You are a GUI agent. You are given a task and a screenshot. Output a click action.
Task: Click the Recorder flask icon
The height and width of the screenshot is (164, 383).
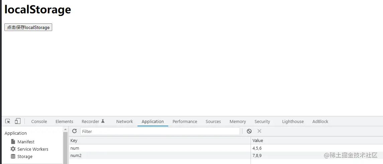(x=103, y=121)
